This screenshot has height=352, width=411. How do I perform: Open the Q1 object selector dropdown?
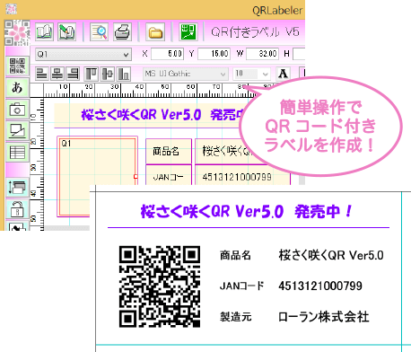[x=83, y=54]
